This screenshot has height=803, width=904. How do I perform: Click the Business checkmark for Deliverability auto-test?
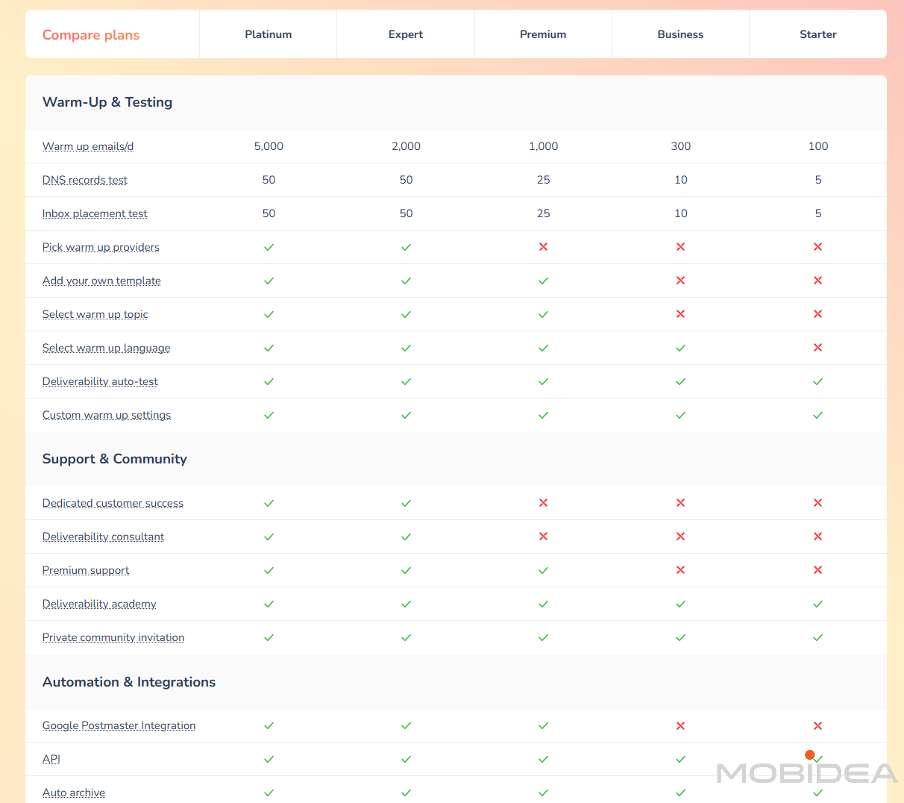click(x=680, y=381)
